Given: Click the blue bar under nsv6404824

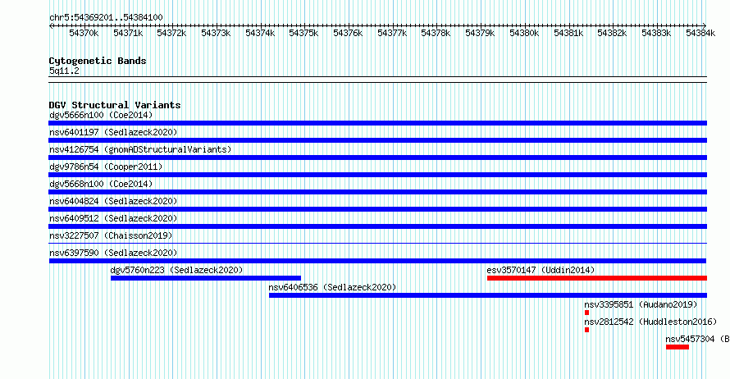Looking at the screenshot, I should (377, 209).
